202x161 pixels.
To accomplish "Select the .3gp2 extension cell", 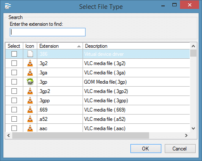I will coord(60,91).
